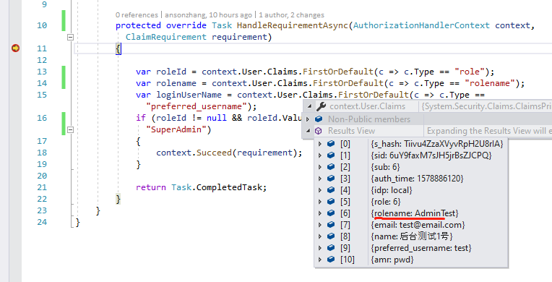The height and width of the screenshot is (282, 552).
Task: Expand claim item [3] auth_time
Action: click(x=319, y=179)
